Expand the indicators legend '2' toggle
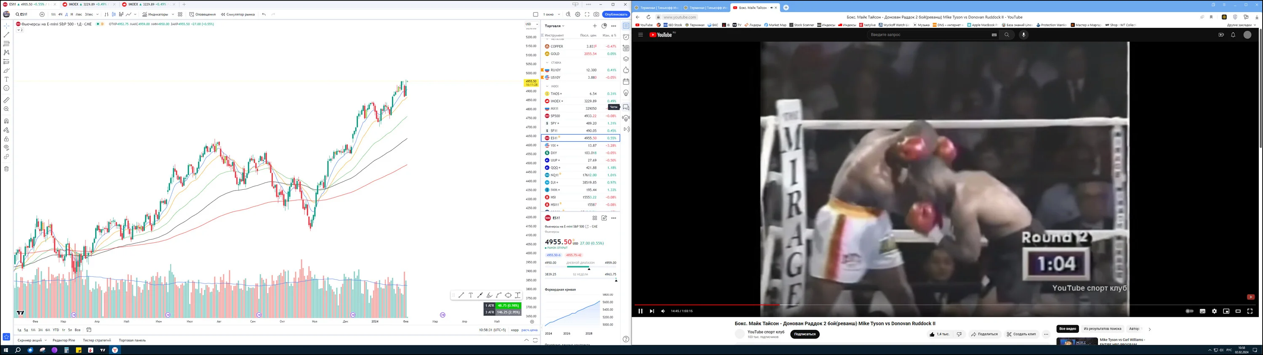 pyautogui.click(x=20, y=30)
